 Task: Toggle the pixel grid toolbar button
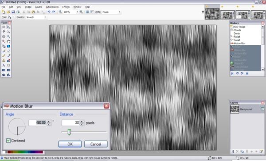(x=87, y=12)
